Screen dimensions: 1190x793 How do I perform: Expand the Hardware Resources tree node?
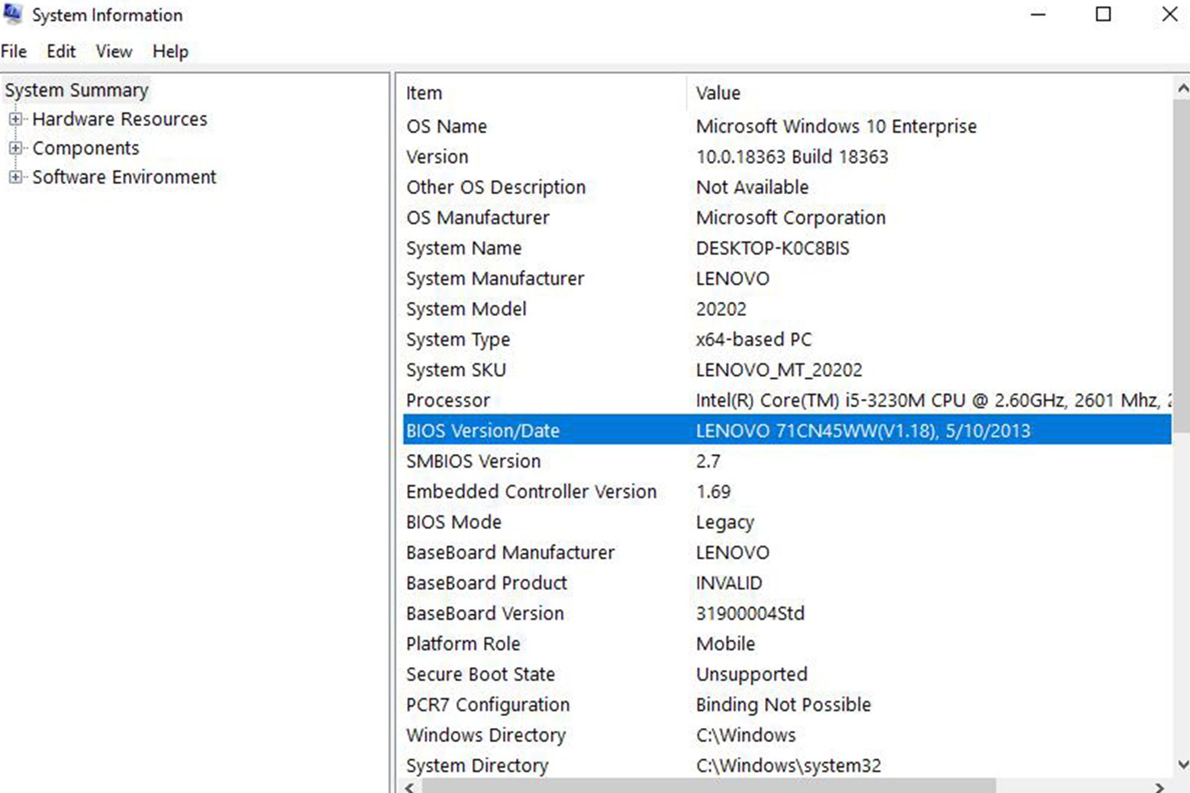[x=15, y=119]
